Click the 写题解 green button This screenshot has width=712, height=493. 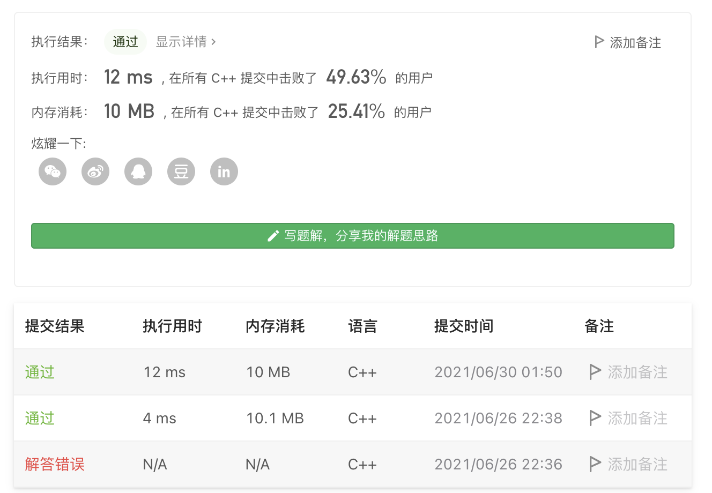coord(352,236)
